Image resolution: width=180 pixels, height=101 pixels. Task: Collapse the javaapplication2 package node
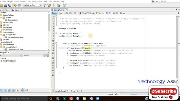pos(1,47)
